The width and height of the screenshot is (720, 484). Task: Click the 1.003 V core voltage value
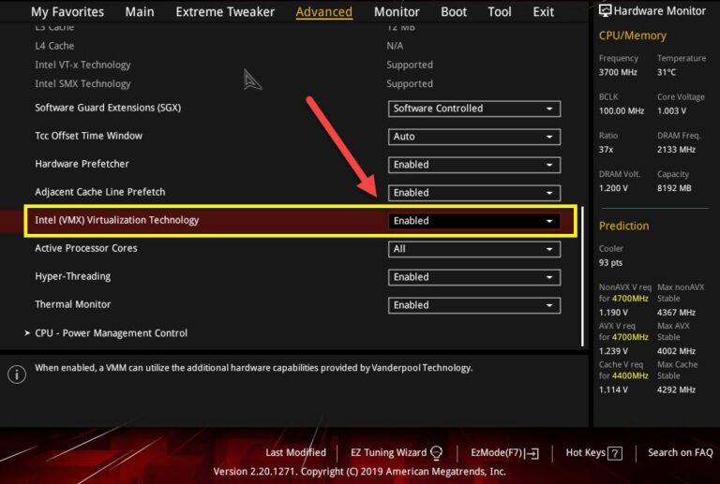tap(671, 110)
